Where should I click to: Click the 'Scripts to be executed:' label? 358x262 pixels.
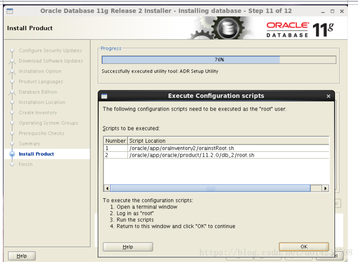tap(131, 128)
